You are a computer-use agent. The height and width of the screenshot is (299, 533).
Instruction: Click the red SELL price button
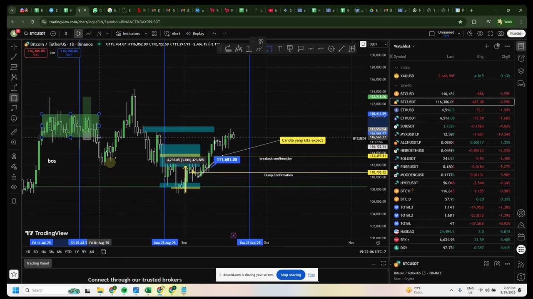pyautogui.click(x=36, y=53)
